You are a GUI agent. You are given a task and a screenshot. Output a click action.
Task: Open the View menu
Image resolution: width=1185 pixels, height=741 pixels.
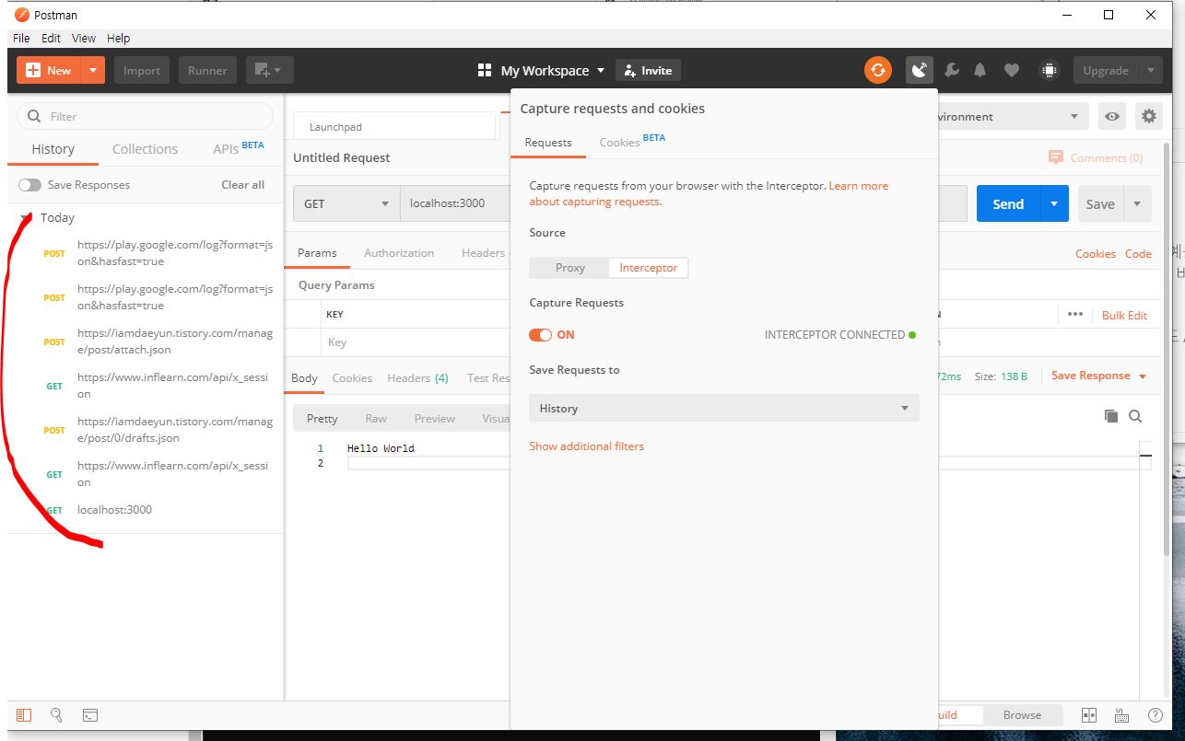84,38
